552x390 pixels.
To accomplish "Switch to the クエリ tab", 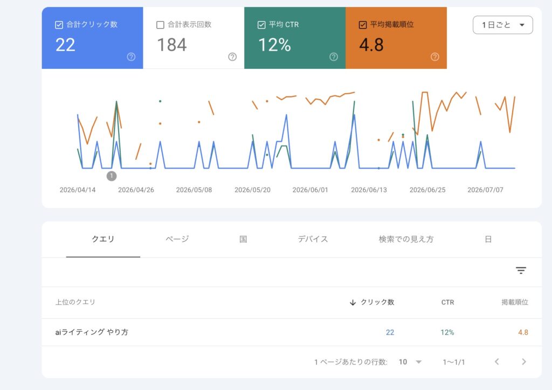I will coord(103,239).
